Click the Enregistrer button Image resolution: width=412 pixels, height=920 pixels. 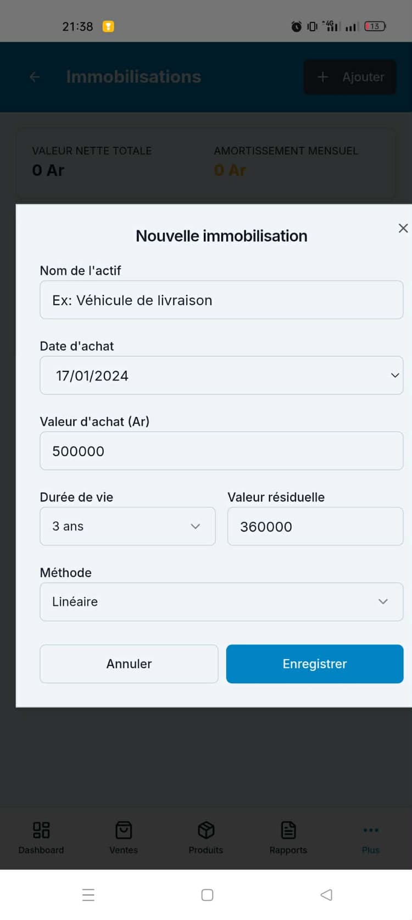click(x=315, y=664)
